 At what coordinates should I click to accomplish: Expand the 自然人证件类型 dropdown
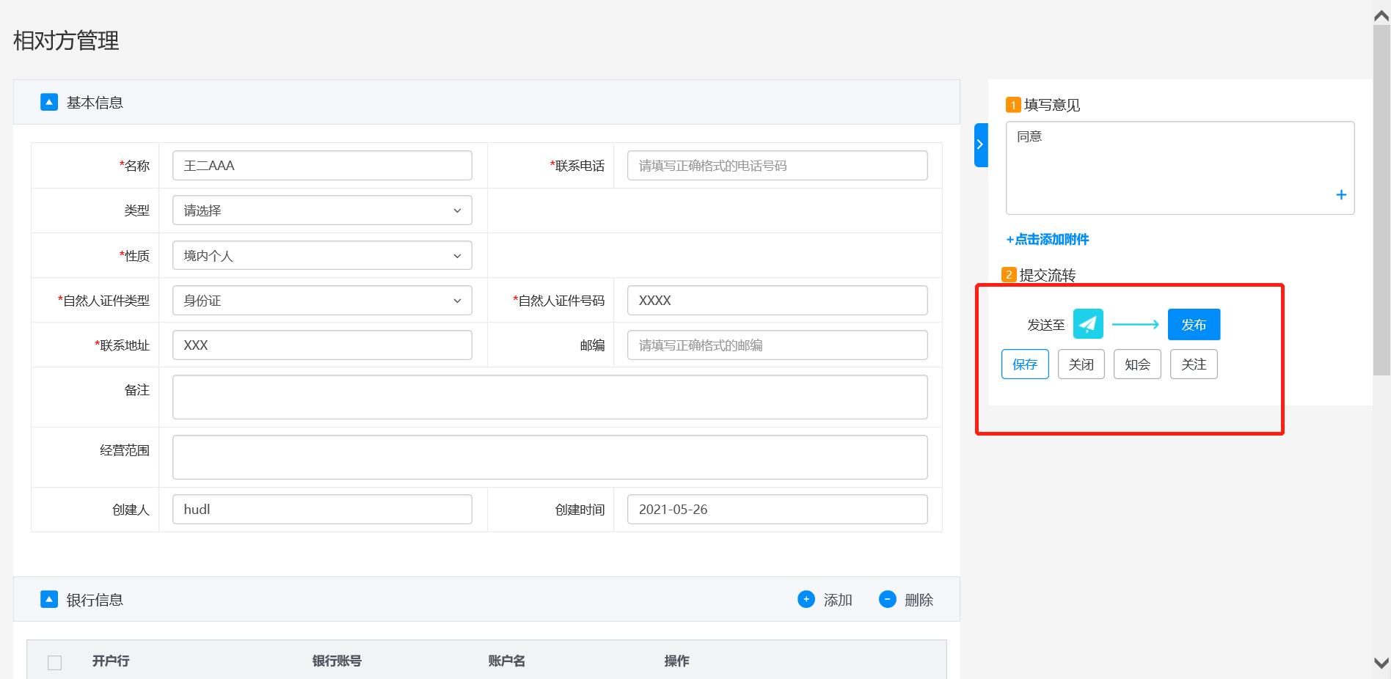pyautogui.click(x=321, y=301)
